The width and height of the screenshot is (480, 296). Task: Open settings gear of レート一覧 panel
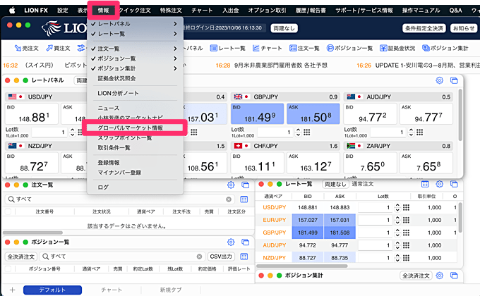(x=439, y=184)
